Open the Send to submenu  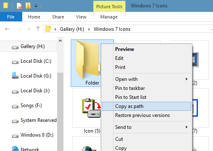click(146, 127)
